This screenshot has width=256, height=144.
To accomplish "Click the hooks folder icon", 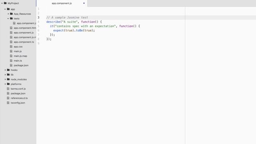I will (x=8, y=70).
